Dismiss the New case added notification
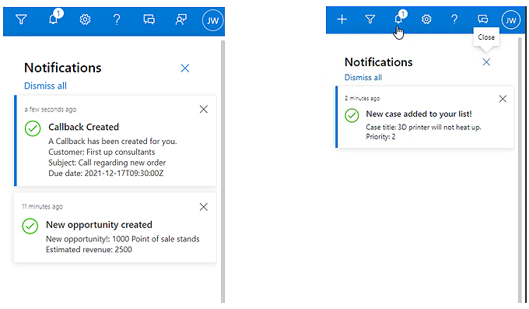529x309 pixels. [503, 99]
